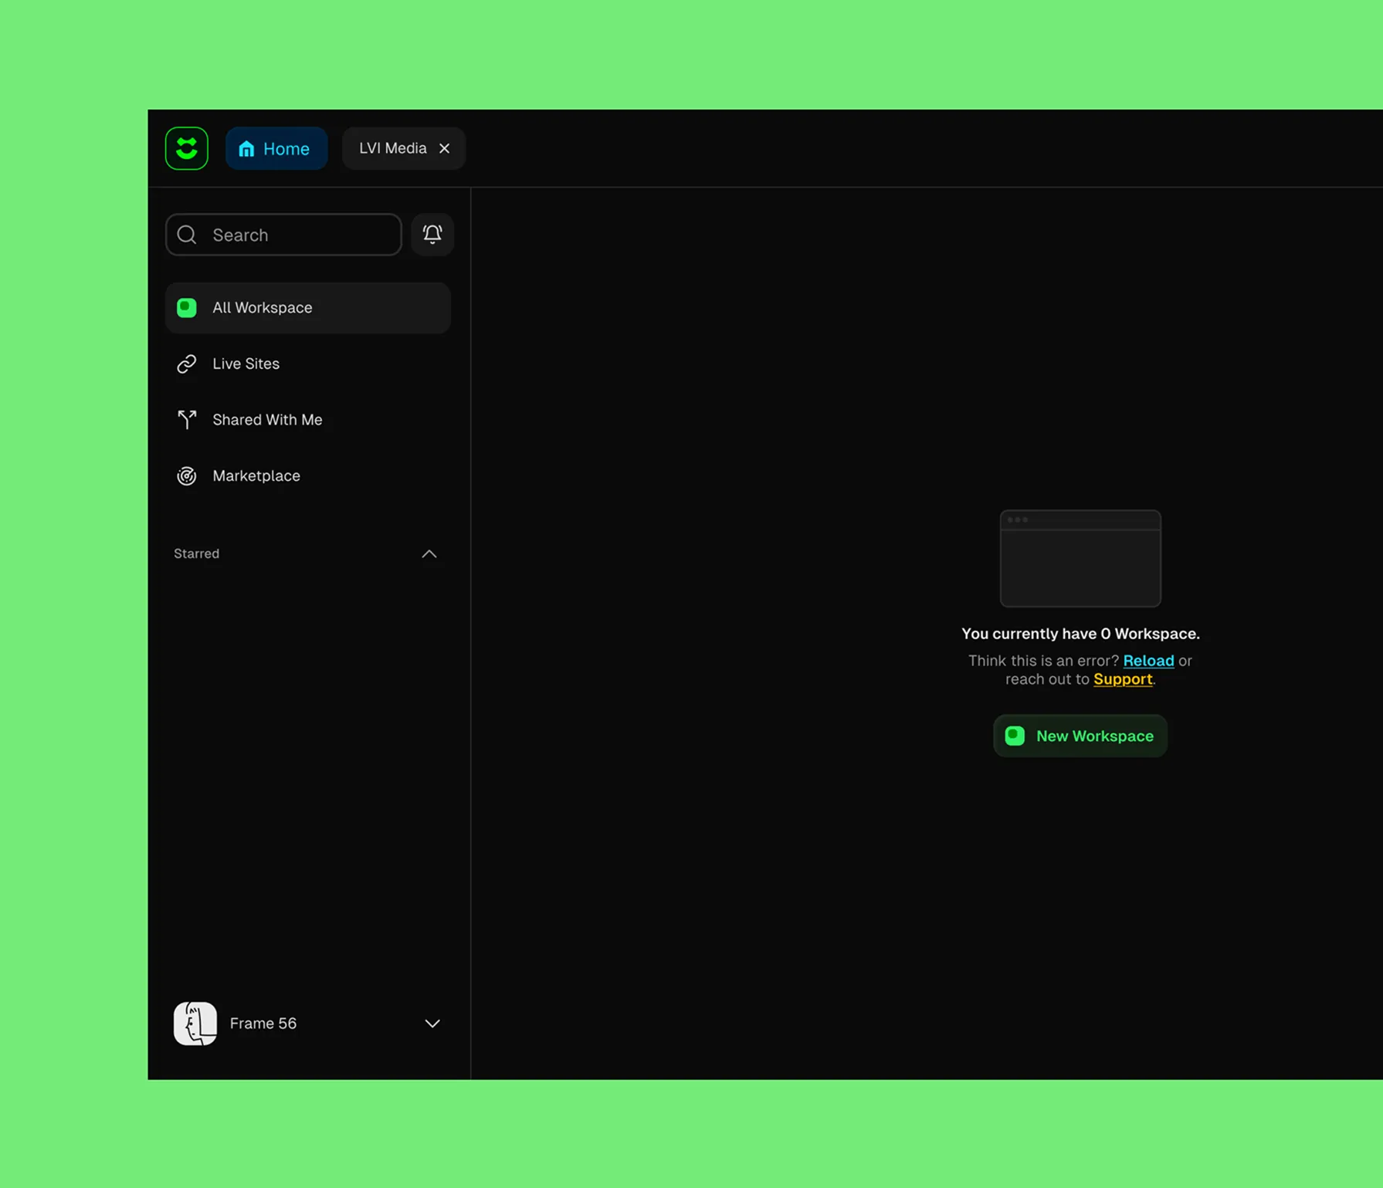Open the notifications bell
This screenshot has width=1383, height=1188.
(432, 235)
